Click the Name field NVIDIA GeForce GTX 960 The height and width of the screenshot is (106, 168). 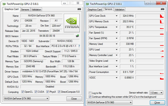pos(41,16)
